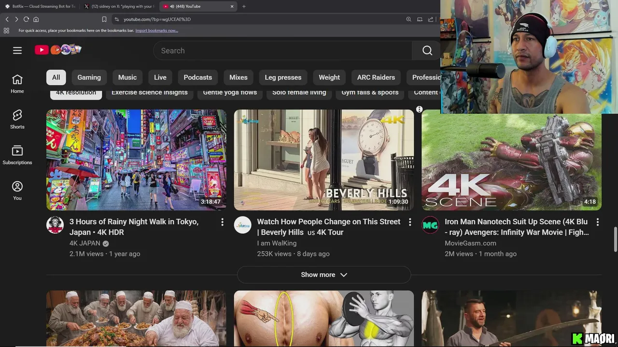Screen dimensions: 618x347
Task: Click the info icon above Iron Man thumbnail
Action: tap(420, 109)
